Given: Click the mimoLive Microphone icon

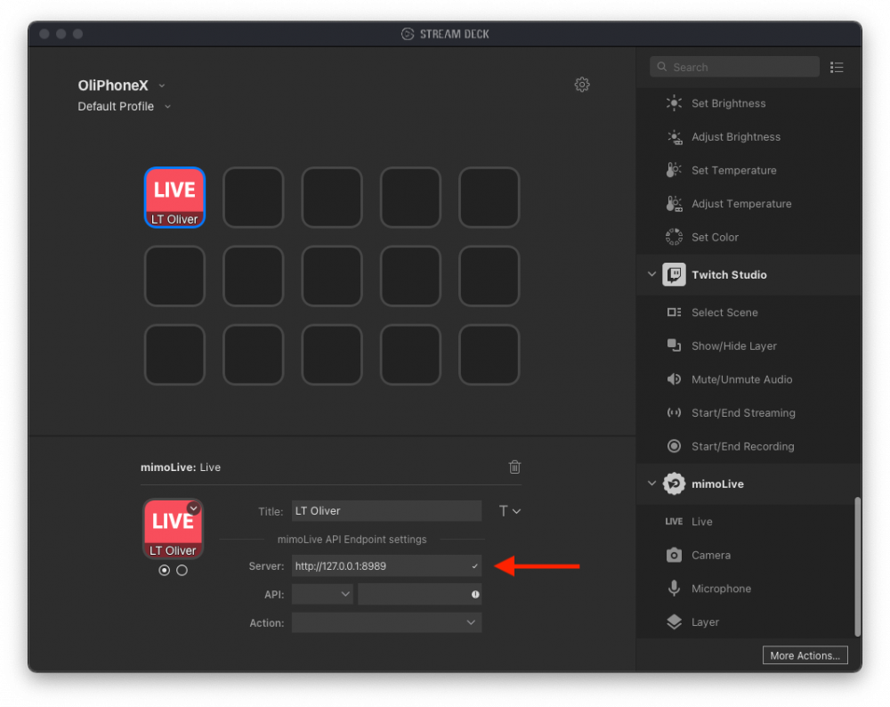Looking at the screenshot, I should [x=674, y=589].
